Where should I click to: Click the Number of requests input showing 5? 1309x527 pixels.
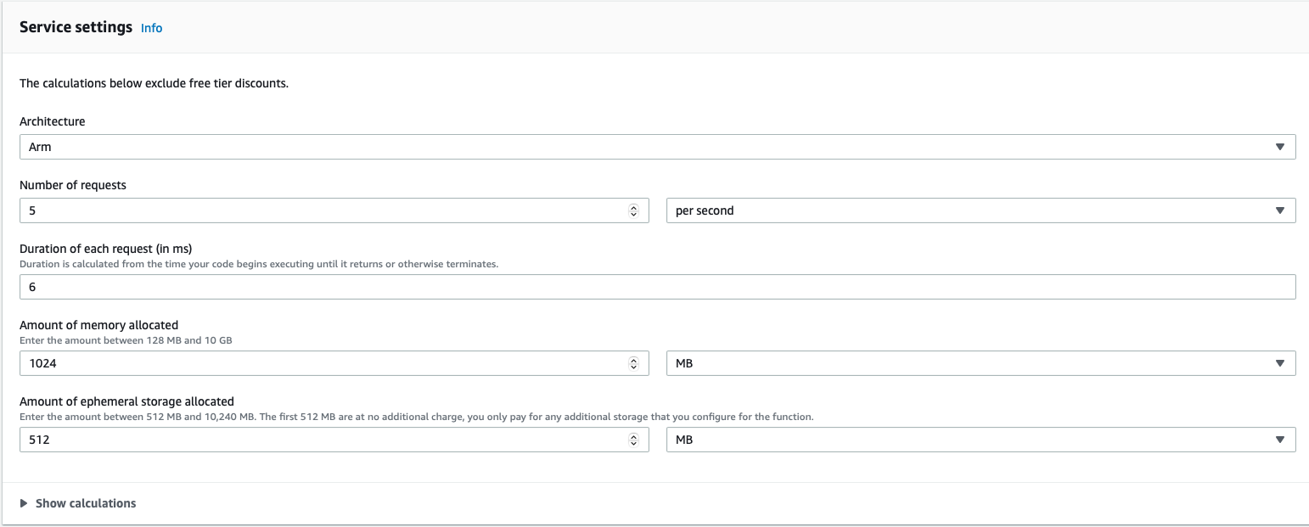(323, 210)
